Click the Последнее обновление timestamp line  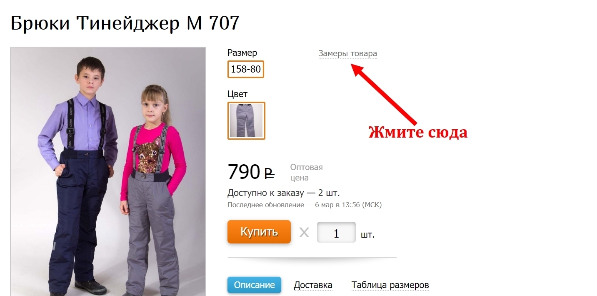[305, 205]
